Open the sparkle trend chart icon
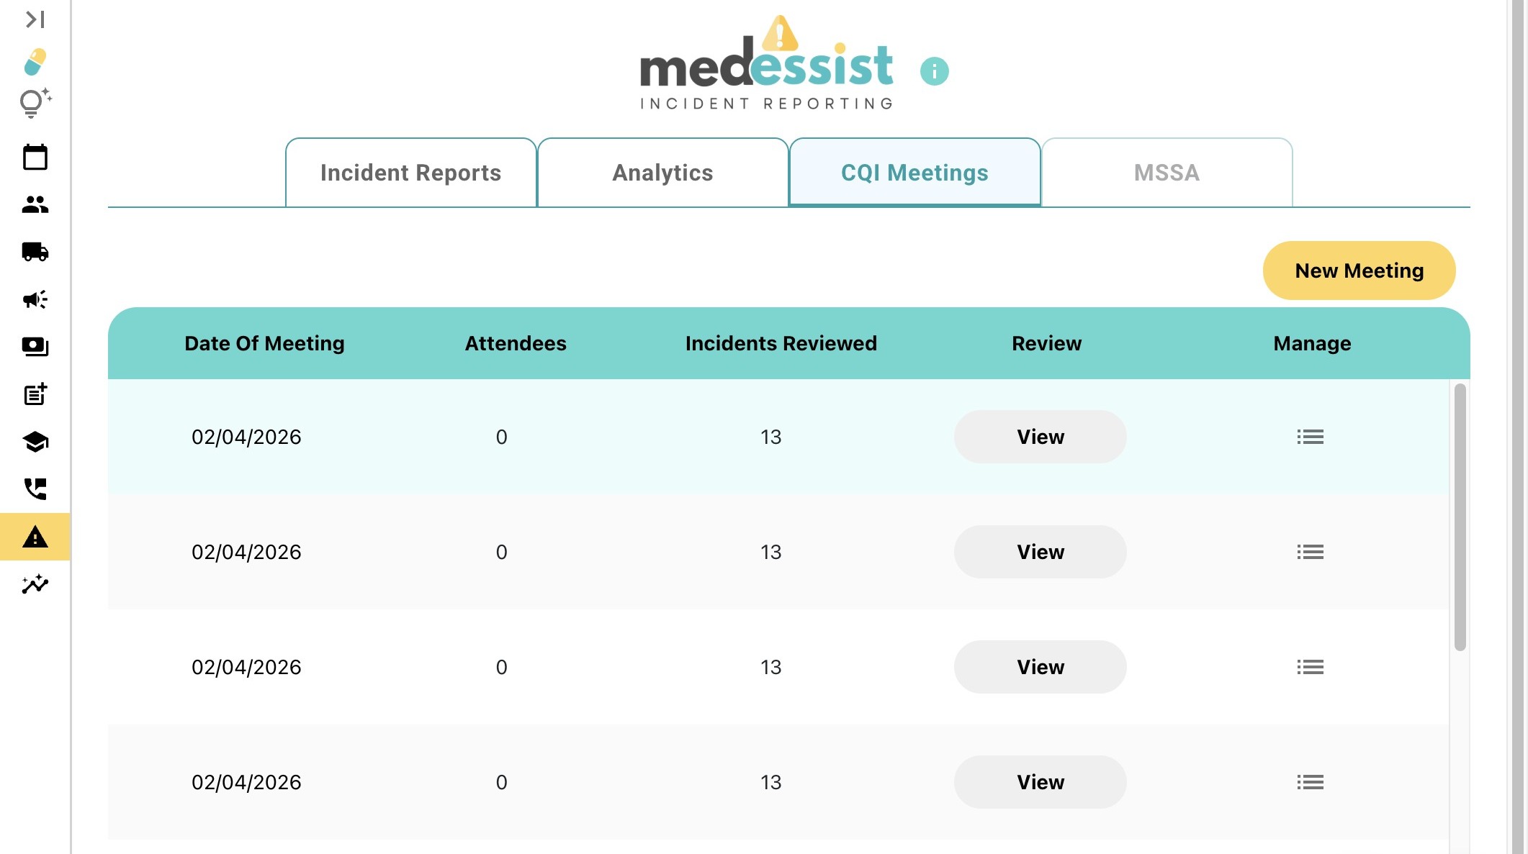The width and height of the screenshot is (1528, 854). (x=35, y=584)
